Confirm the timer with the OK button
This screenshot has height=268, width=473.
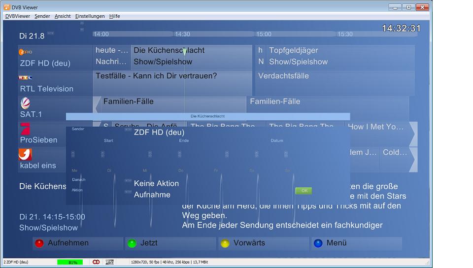tap(304, 191)
